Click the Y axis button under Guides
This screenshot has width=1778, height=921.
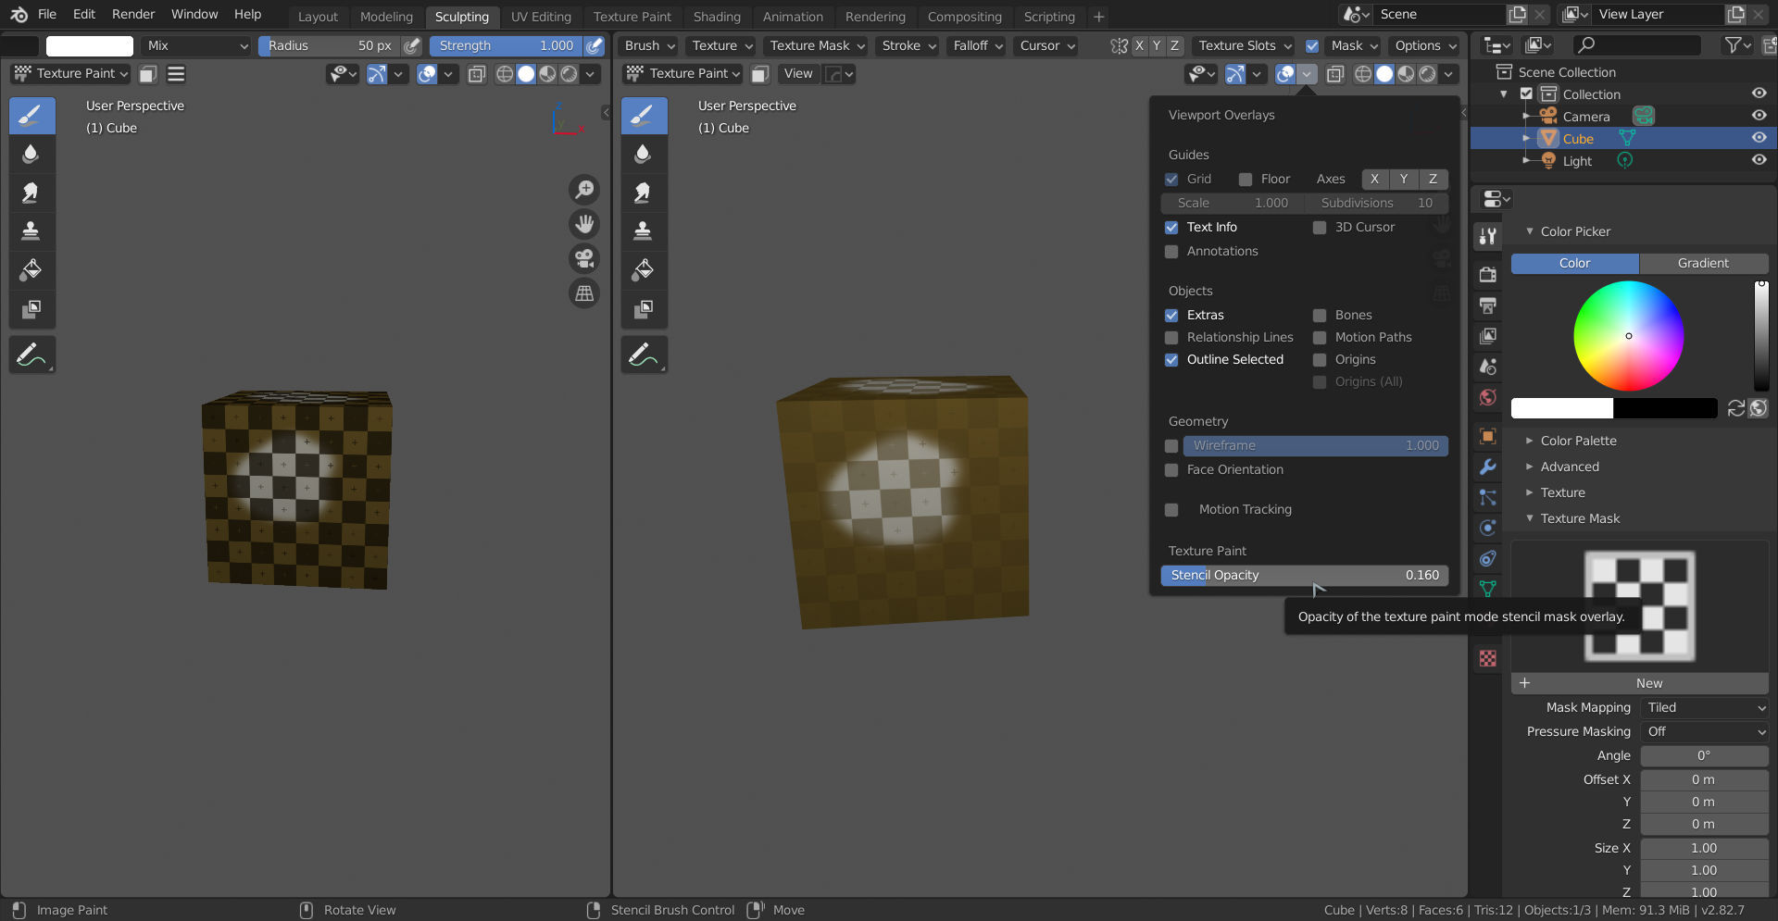click(1404, 179)
